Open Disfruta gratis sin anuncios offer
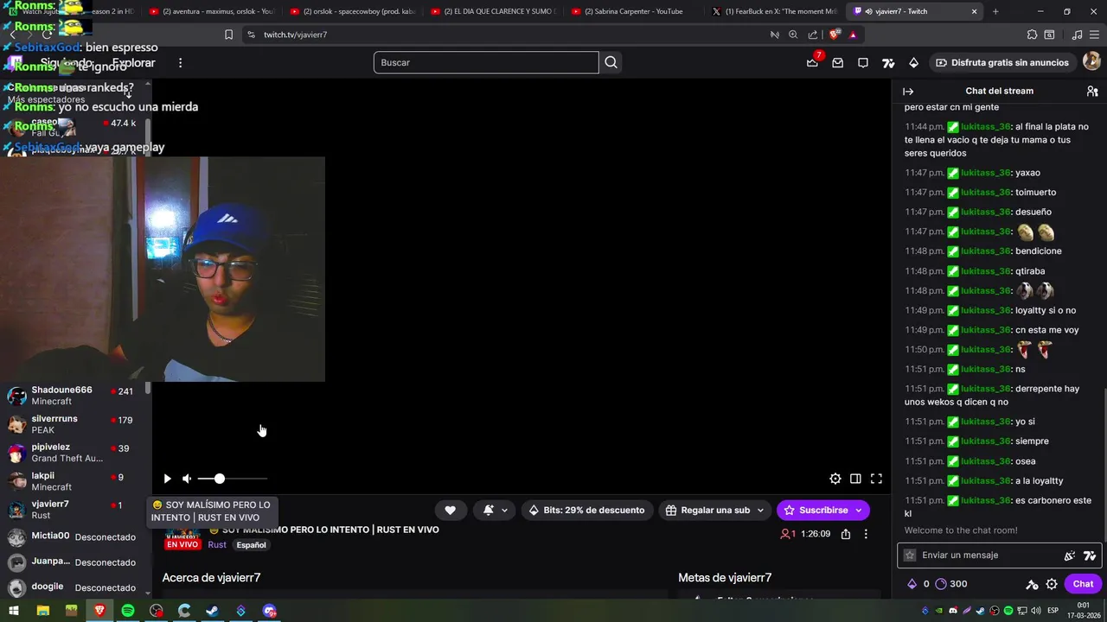The image size is (1107, 622). pyautogui.click(x=1002, y=62)
